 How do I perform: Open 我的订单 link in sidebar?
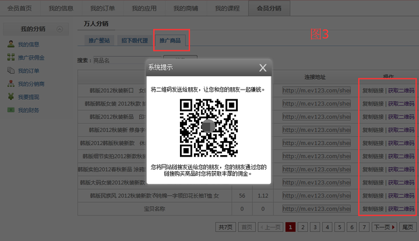click(29, 71)
